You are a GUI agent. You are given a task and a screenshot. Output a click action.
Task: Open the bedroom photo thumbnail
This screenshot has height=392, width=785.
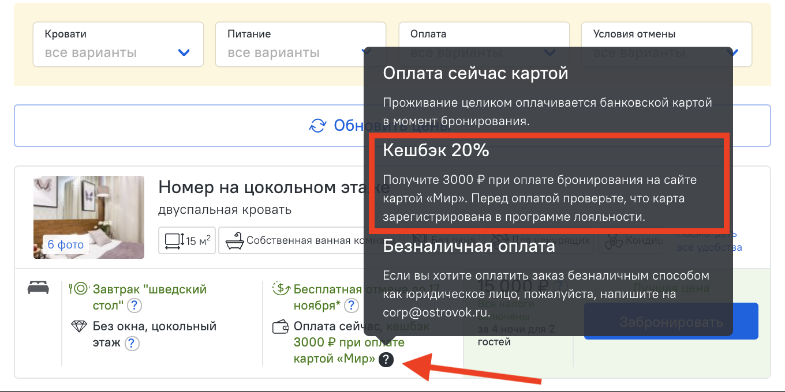pos(89,217)
